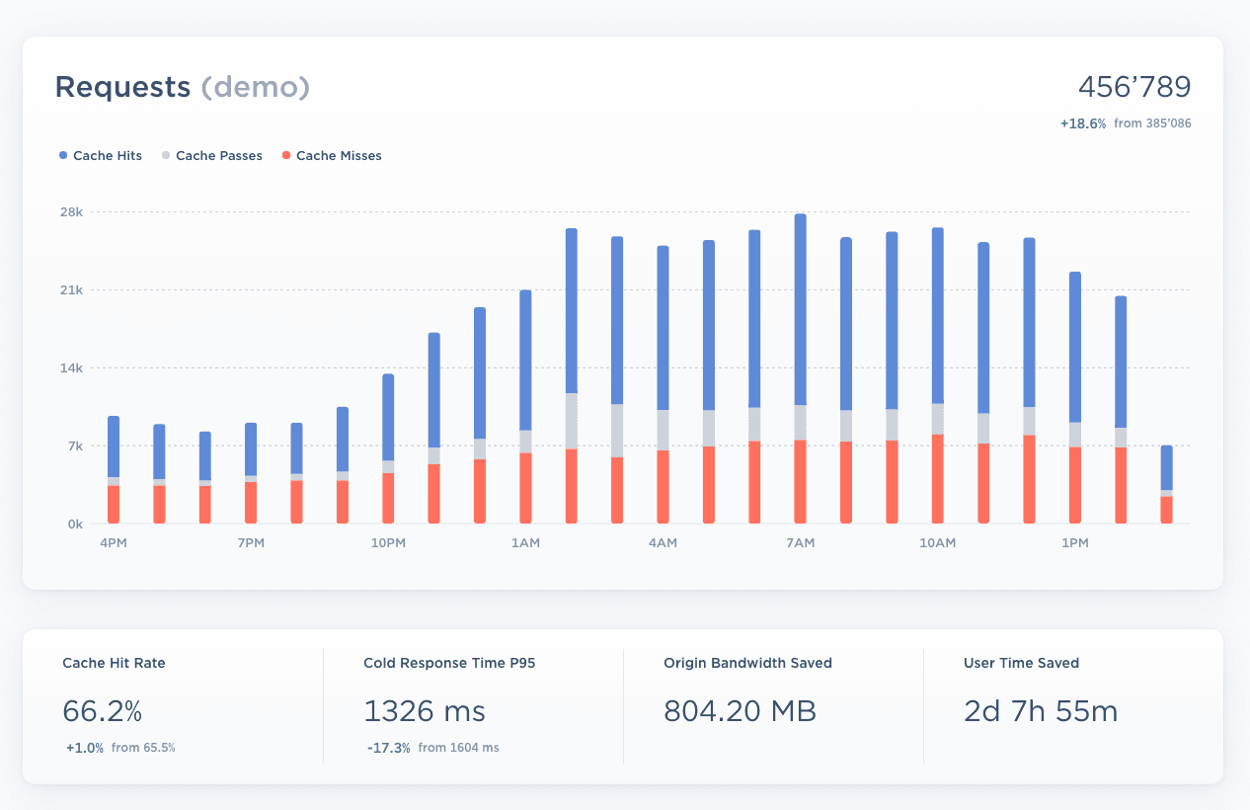Toggle the Cache Passes legend item
This screenshot has width=1250, height=810.
[218, 156]
